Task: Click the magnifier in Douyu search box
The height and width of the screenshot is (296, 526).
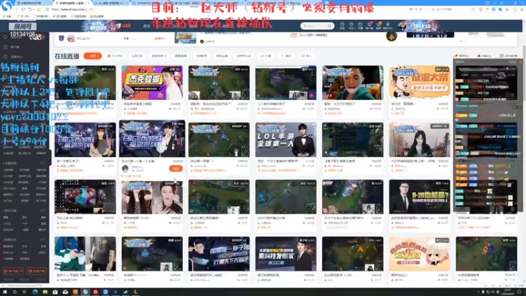Action: pos(330,26)
